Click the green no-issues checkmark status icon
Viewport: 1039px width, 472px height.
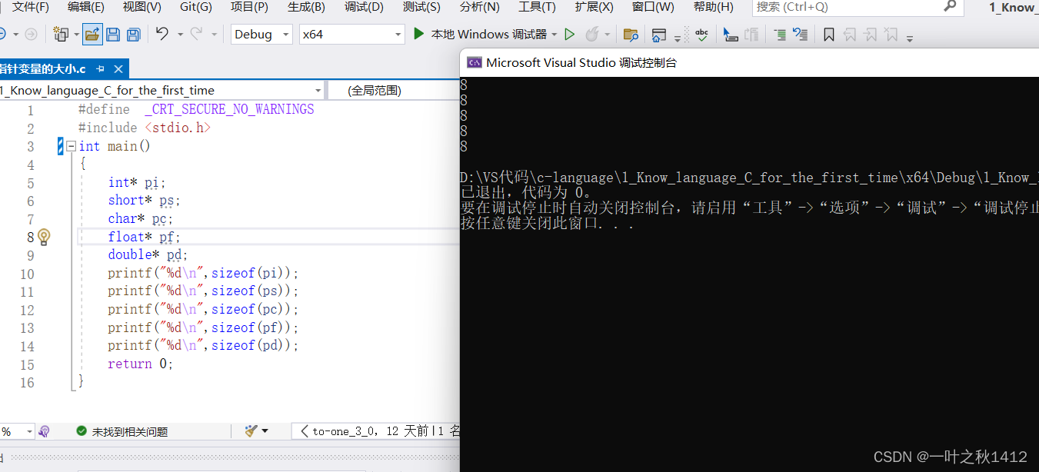[x=82, y=431]
